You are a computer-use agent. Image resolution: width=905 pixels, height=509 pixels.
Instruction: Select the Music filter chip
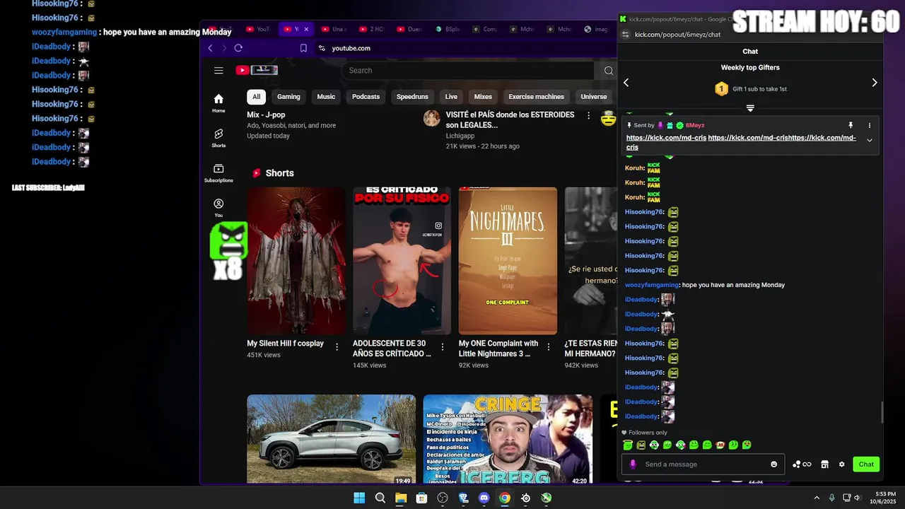click(326, 97)
